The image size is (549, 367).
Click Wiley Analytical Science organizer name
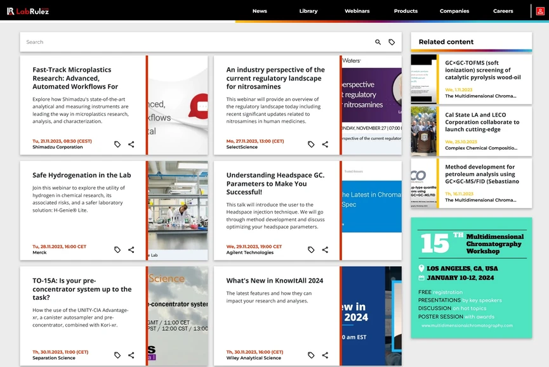point(253,358)
